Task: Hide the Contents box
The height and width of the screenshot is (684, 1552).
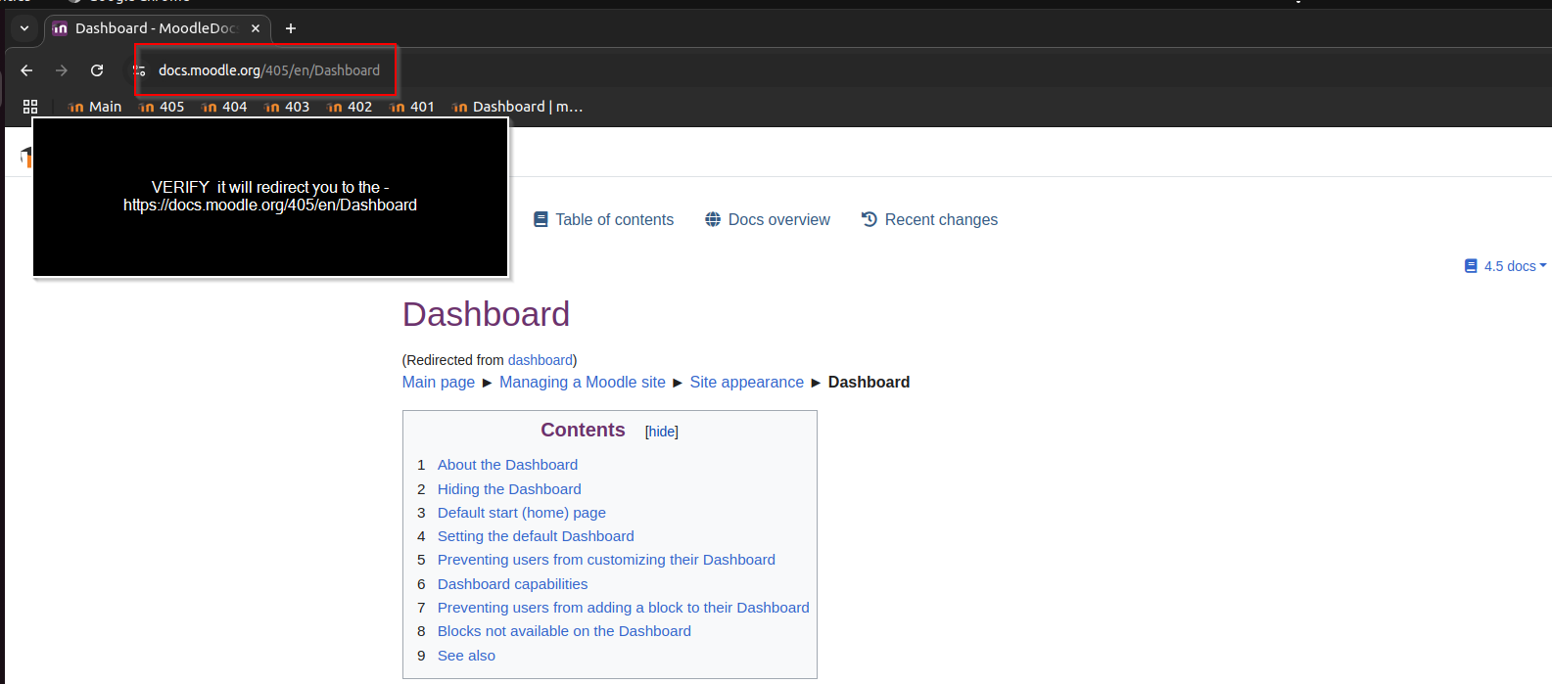Action: coord(662,432)
